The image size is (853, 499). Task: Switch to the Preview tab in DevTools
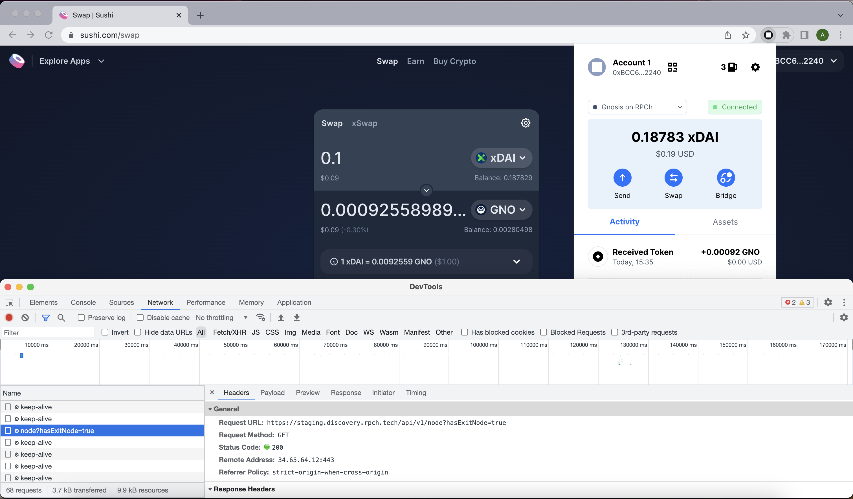coord(307,392)
